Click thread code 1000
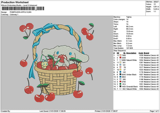The width and height of the screenshot is (160, 113). pos(141,87)
